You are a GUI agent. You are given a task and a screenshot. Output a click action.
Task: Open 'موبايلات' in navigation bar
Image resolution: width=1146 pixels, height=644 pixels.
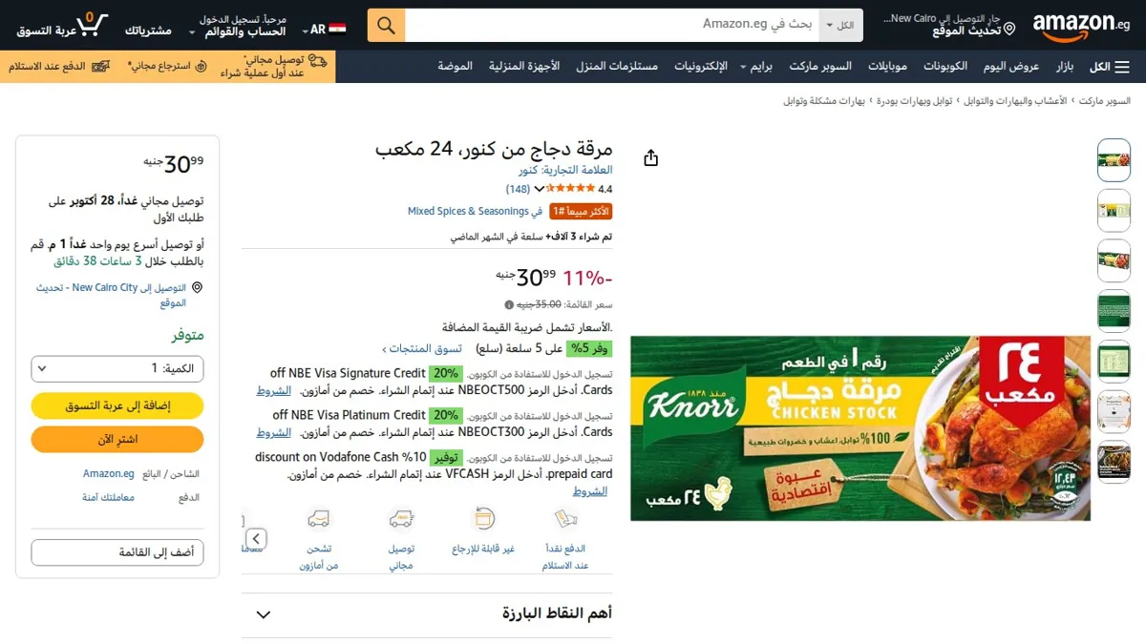(887, 67)
